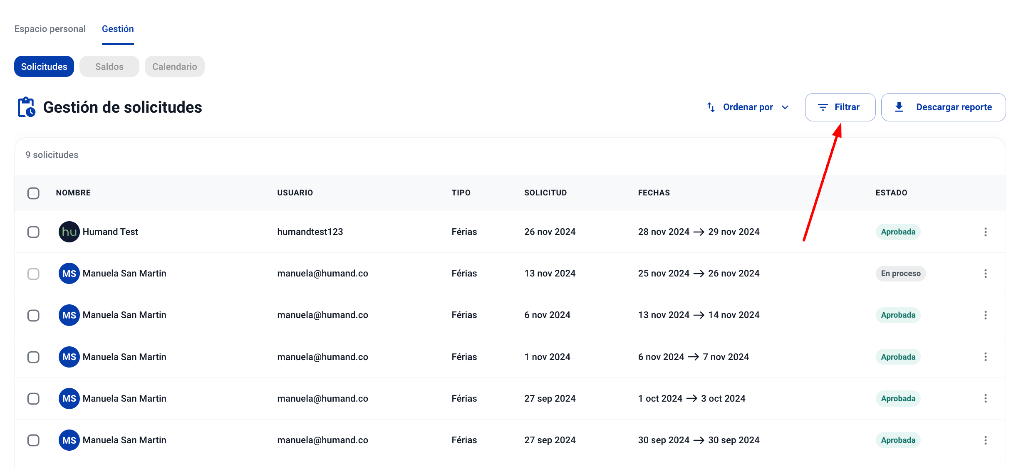Toggle the select-all checkbox in the header
Screen dimensions: 1021x469
pos(33,193)
